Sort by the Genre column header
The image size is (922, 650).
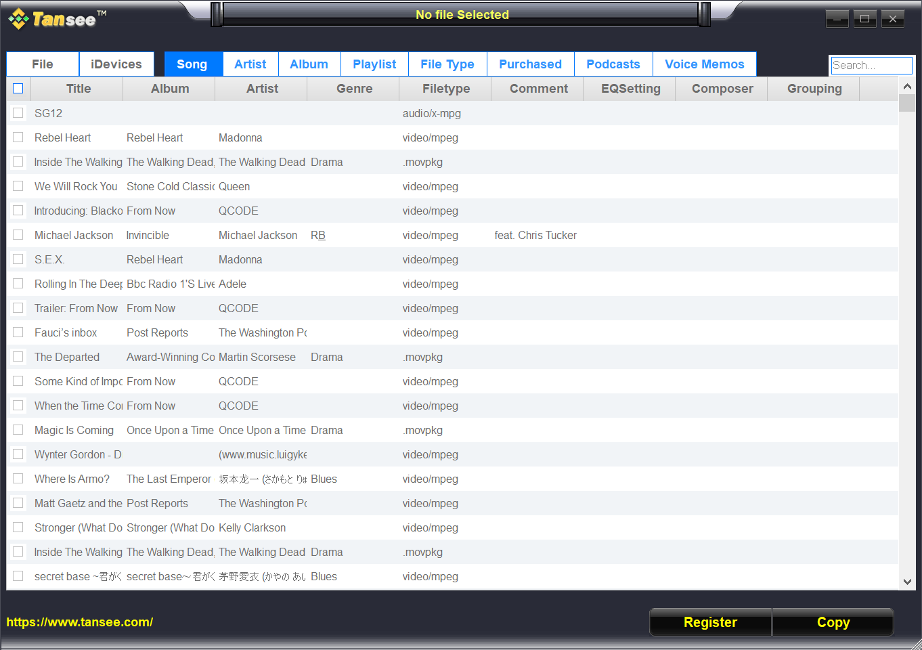coord(354,89)
